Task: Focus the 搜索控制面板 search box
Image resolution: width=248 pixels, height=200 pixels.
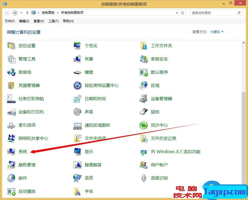Action: [216, 13]
